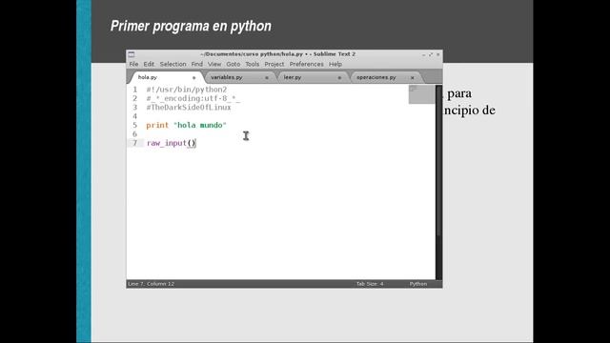Minimize the Sublime Text window
The width and height of the screenshot is (610, 343).
pyautogui.click(x=423, y=54)
